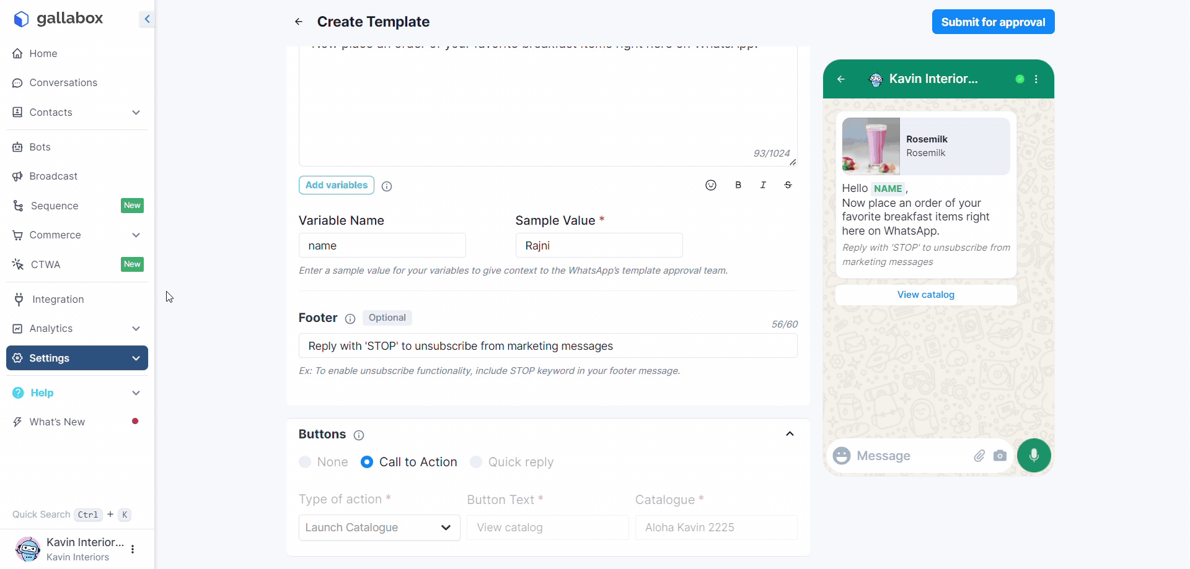Insert an emoji using the smiley icon
Viewport: 1190px width, 569px height.
(x=711, y=185)
